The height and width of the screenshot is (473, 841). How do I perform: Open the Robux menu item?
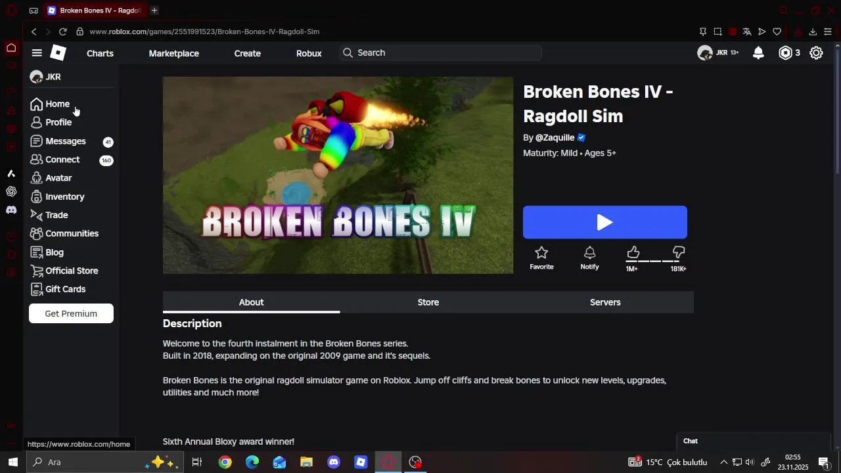[x=309, y=53]
